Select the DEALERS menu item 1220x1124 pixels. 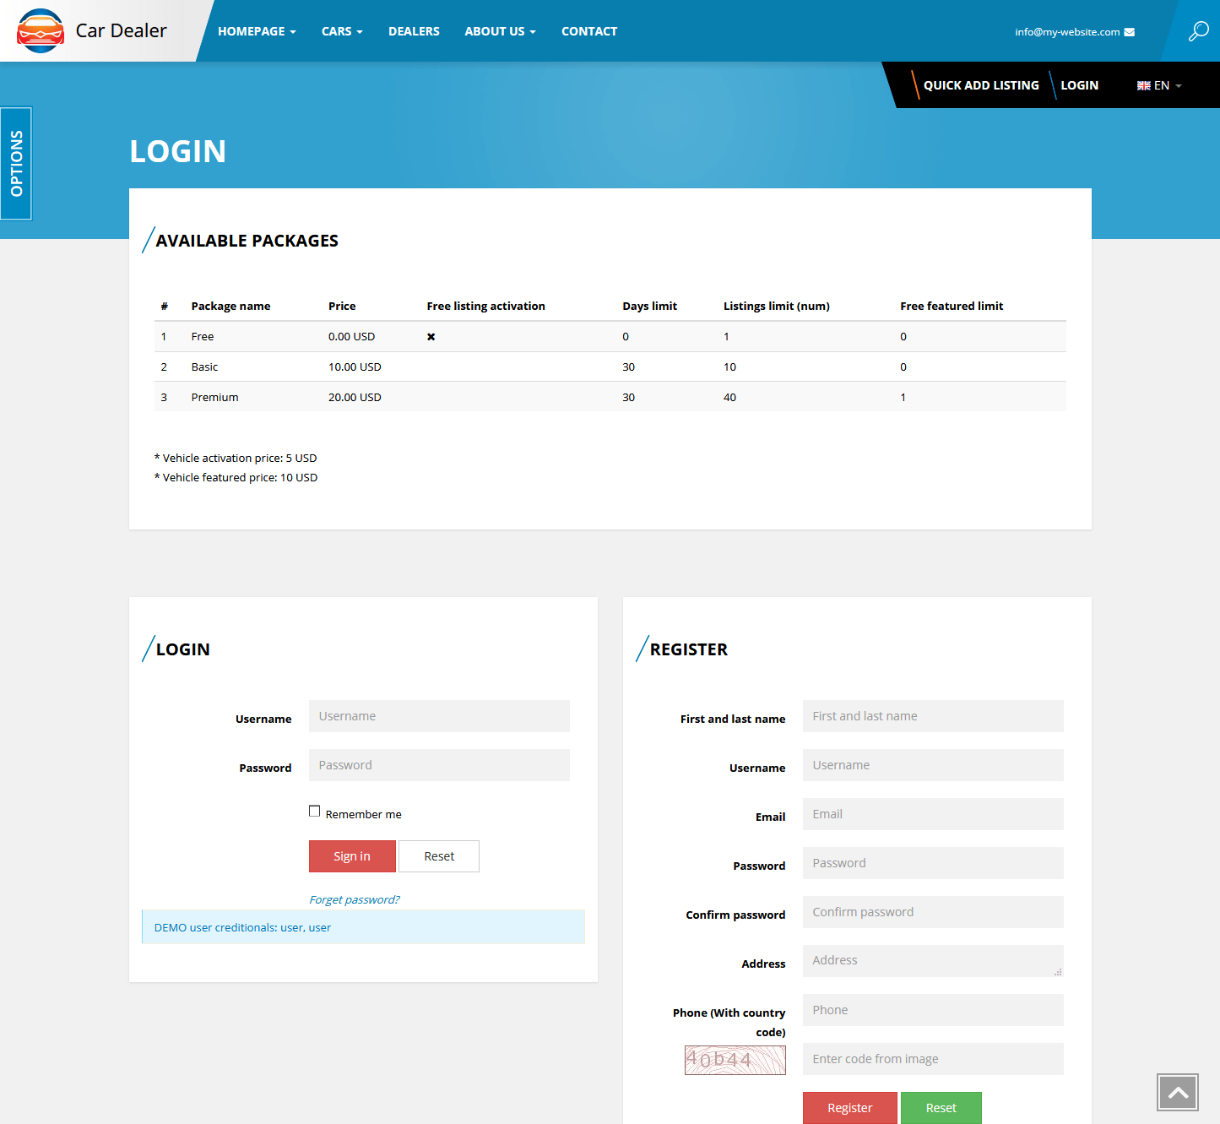point(414,30)
